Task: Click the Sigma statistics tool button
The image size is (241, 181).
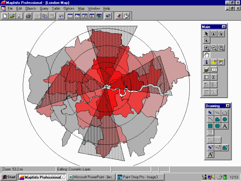Action: [214, 77]
